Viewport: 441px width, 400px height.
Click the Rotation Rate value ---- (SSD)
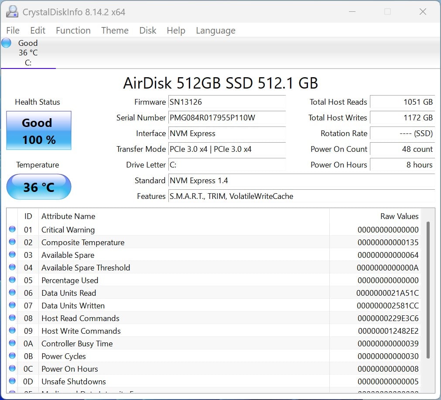point(403,133)
